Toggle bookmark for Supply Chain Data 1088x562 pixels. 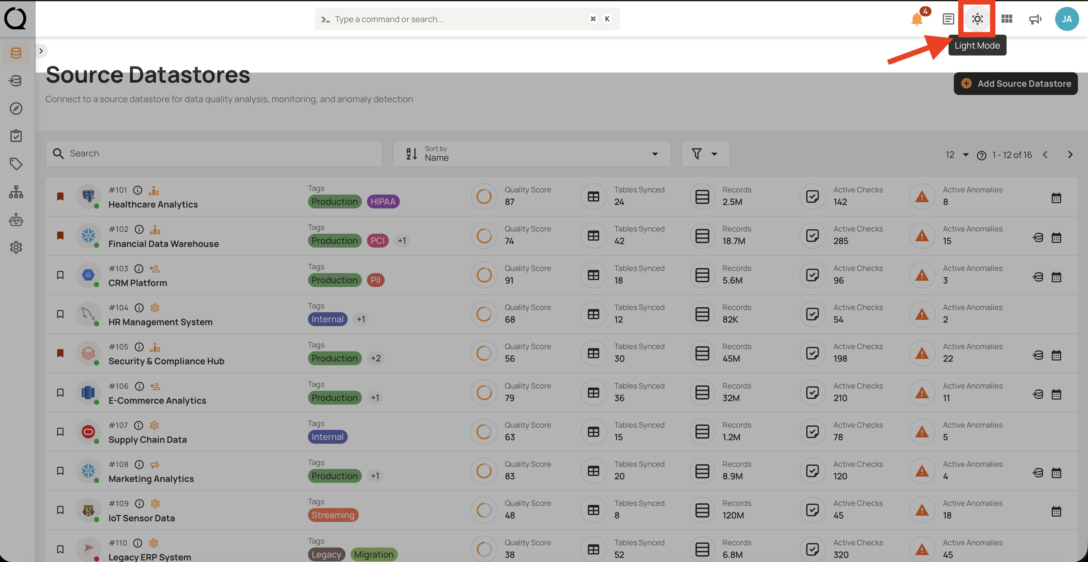pos(60,431)
